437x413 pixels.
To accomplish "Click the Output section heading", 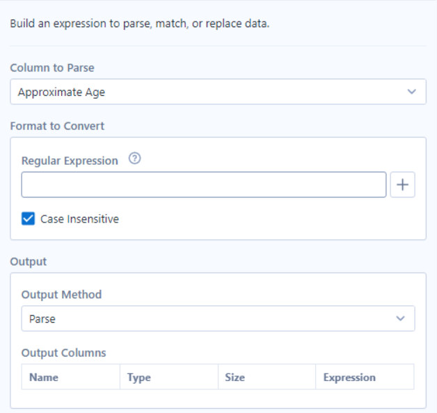I will pos(29,261).
